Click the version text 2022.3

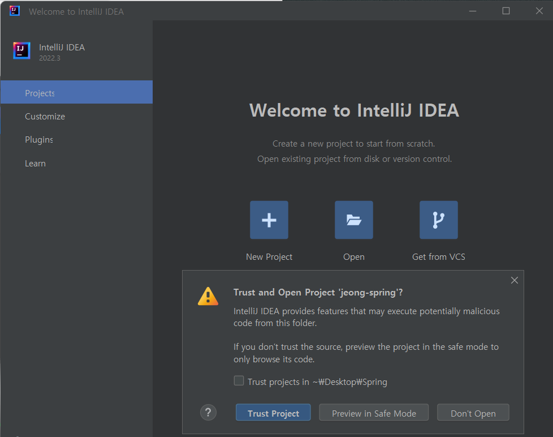click(50, 58)
